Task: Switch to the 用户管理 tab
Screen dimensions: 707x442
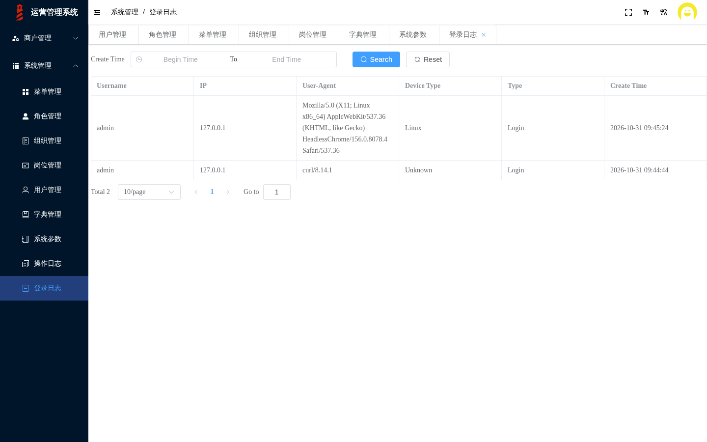Action: coord(112,35)
